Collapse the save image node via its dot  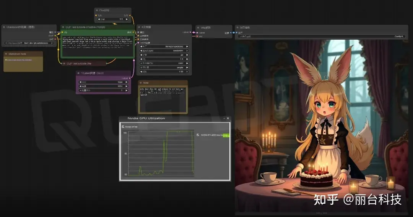pyautogui.click(x=237, y=27)
